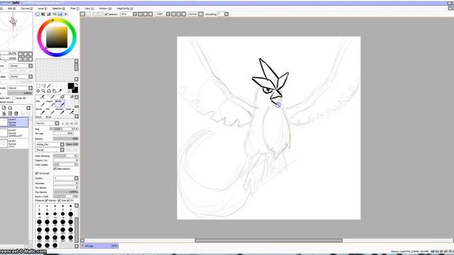Open the Layer menu
The width and height of the screenshot is (454, 255).
[x=43, y=8]
